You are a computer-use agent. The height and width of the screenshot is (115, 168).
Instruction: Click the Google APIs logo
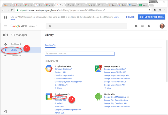19,26
